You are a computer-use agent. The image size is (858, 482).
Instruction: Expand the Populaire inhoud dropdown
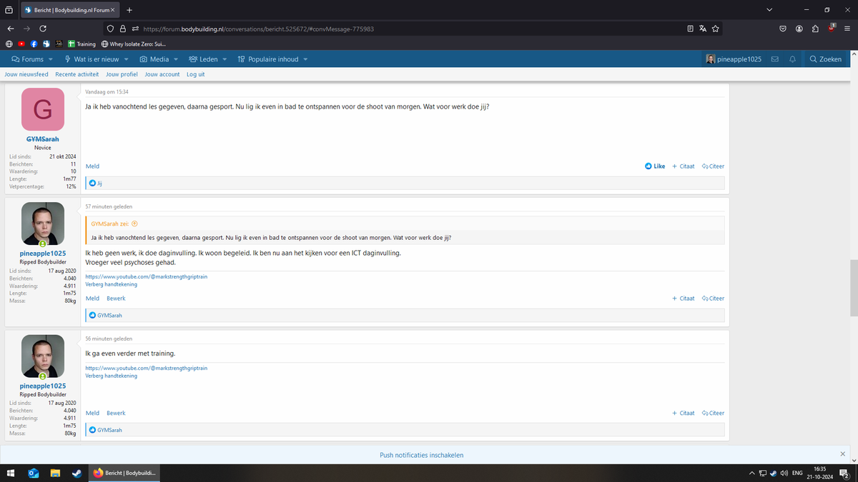pyautogui.click(x=305, y=59)
